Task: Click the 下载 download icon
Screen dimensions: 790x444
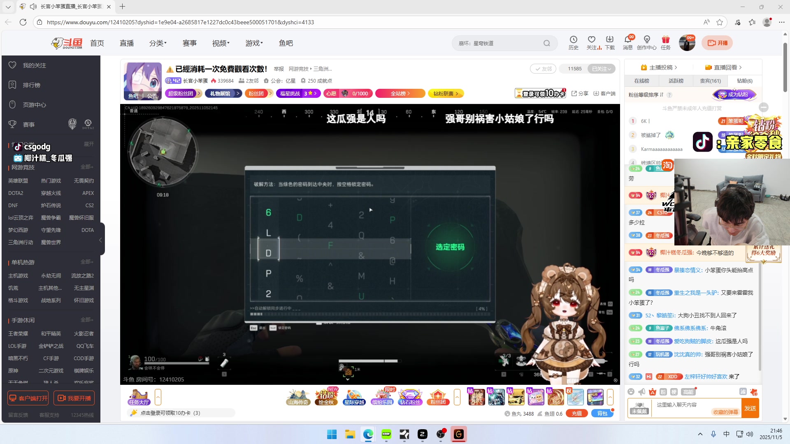Action: coord(609,40)
